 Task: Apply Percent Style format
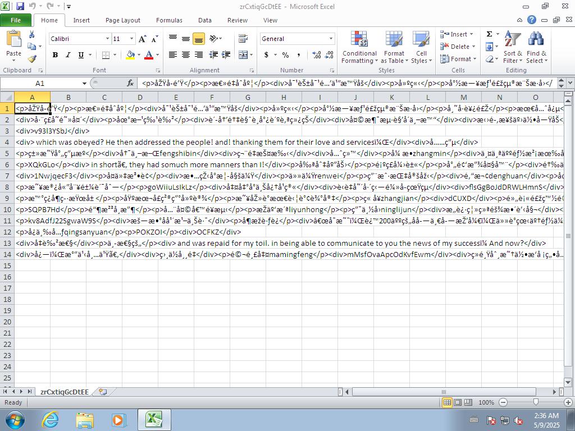point(285,55)
